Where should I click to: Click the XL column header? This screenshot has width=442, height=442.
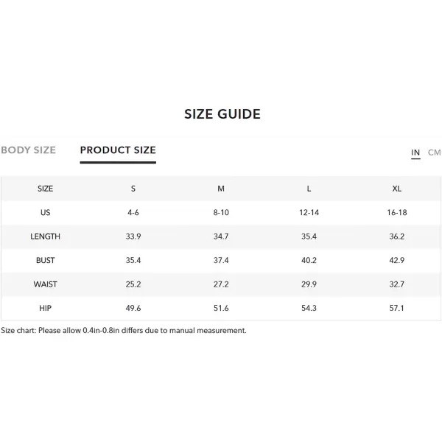(397, 189)
